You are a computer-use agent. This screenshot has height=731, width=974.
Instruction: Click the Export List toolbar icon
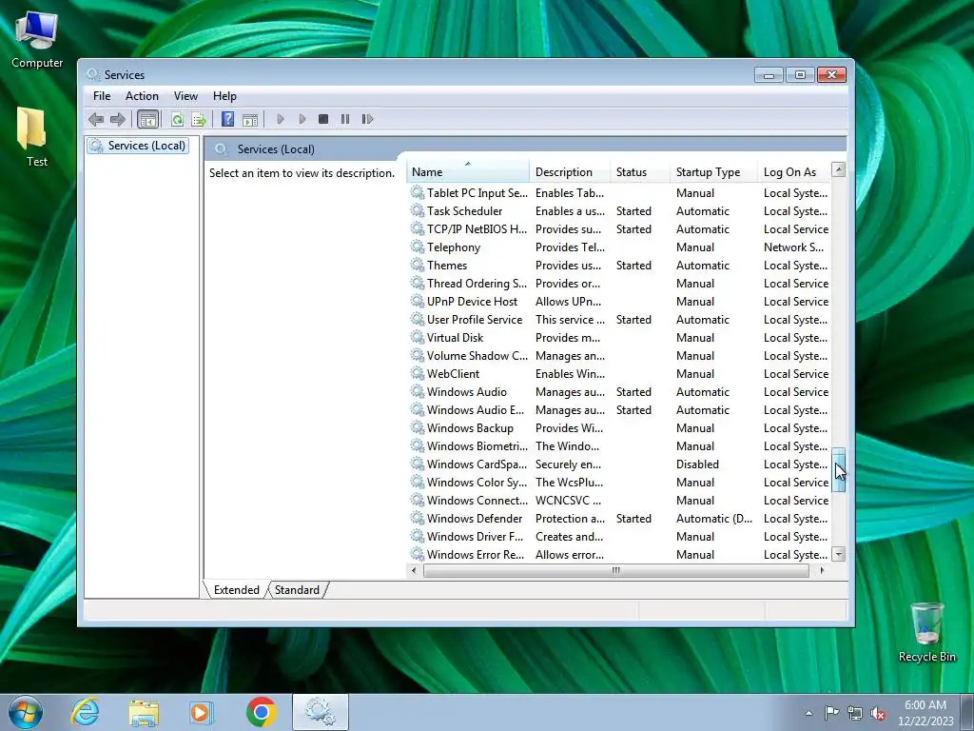tap(199, 119)
